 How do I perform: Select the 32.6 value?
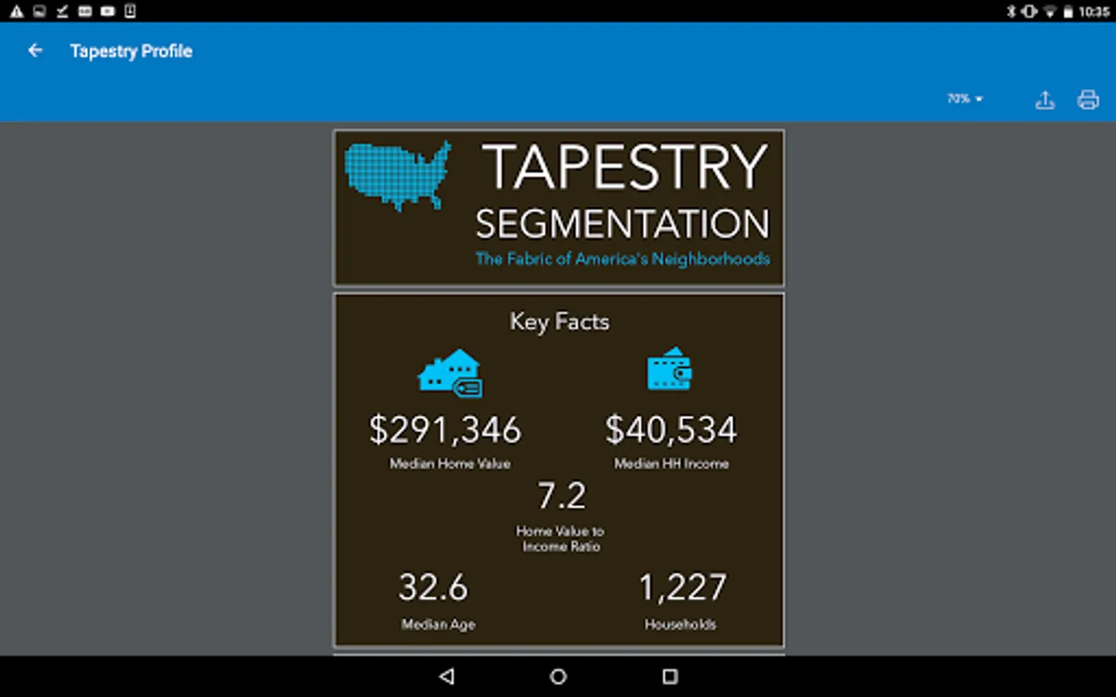click(x=433, y=588)
